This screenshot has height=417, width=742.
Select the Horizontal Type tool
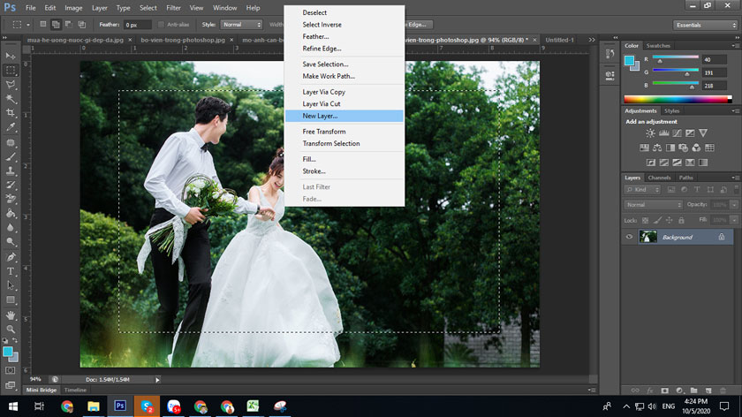pos(11,271)
